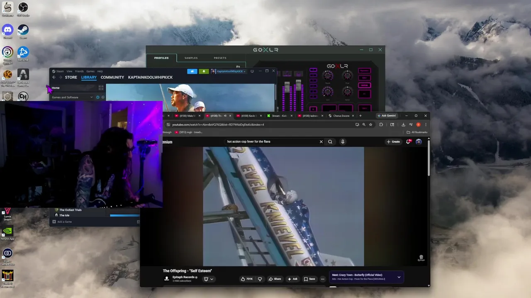
Task: Open the All Bookmarks folder
Action: pyautogui.click(x=417, y=132)
